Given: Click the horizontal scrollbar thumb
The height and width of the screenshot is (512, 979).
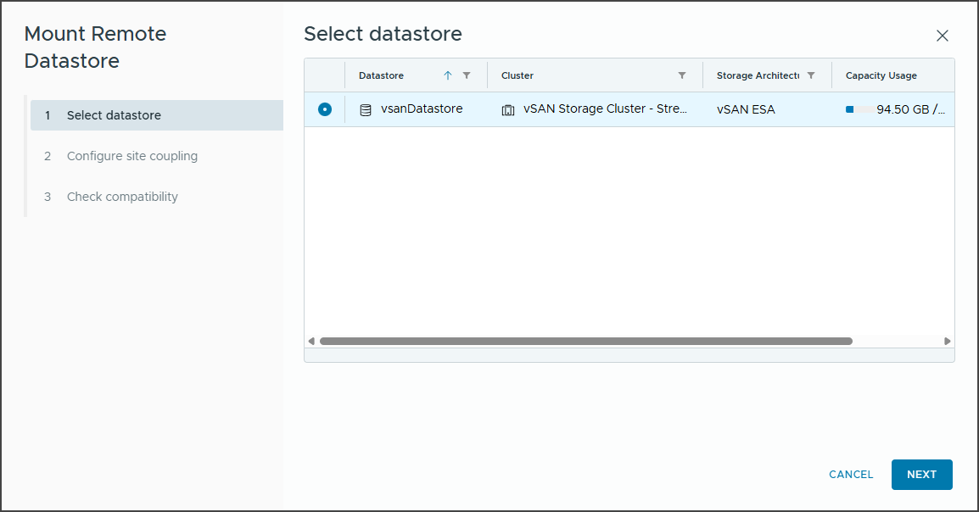Looking at the screenshot, I should point(585,340).
